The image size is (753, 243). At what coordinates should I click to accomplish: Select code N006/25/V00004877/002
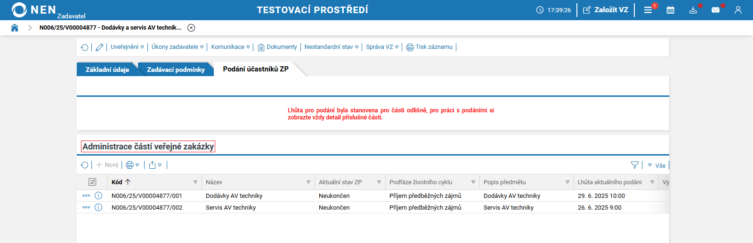[x=147, y=208]
